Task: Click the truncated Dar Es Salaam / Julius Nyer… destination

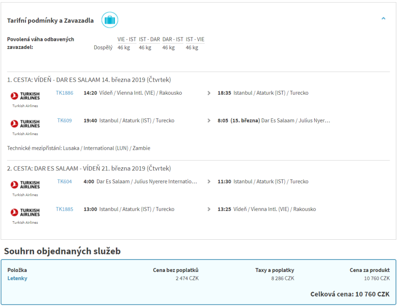Action: pos(296,121)
